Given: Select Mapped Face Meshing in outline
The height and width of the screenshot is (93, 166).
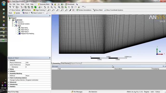Looking at the screenshot, I should coord(27,34).
